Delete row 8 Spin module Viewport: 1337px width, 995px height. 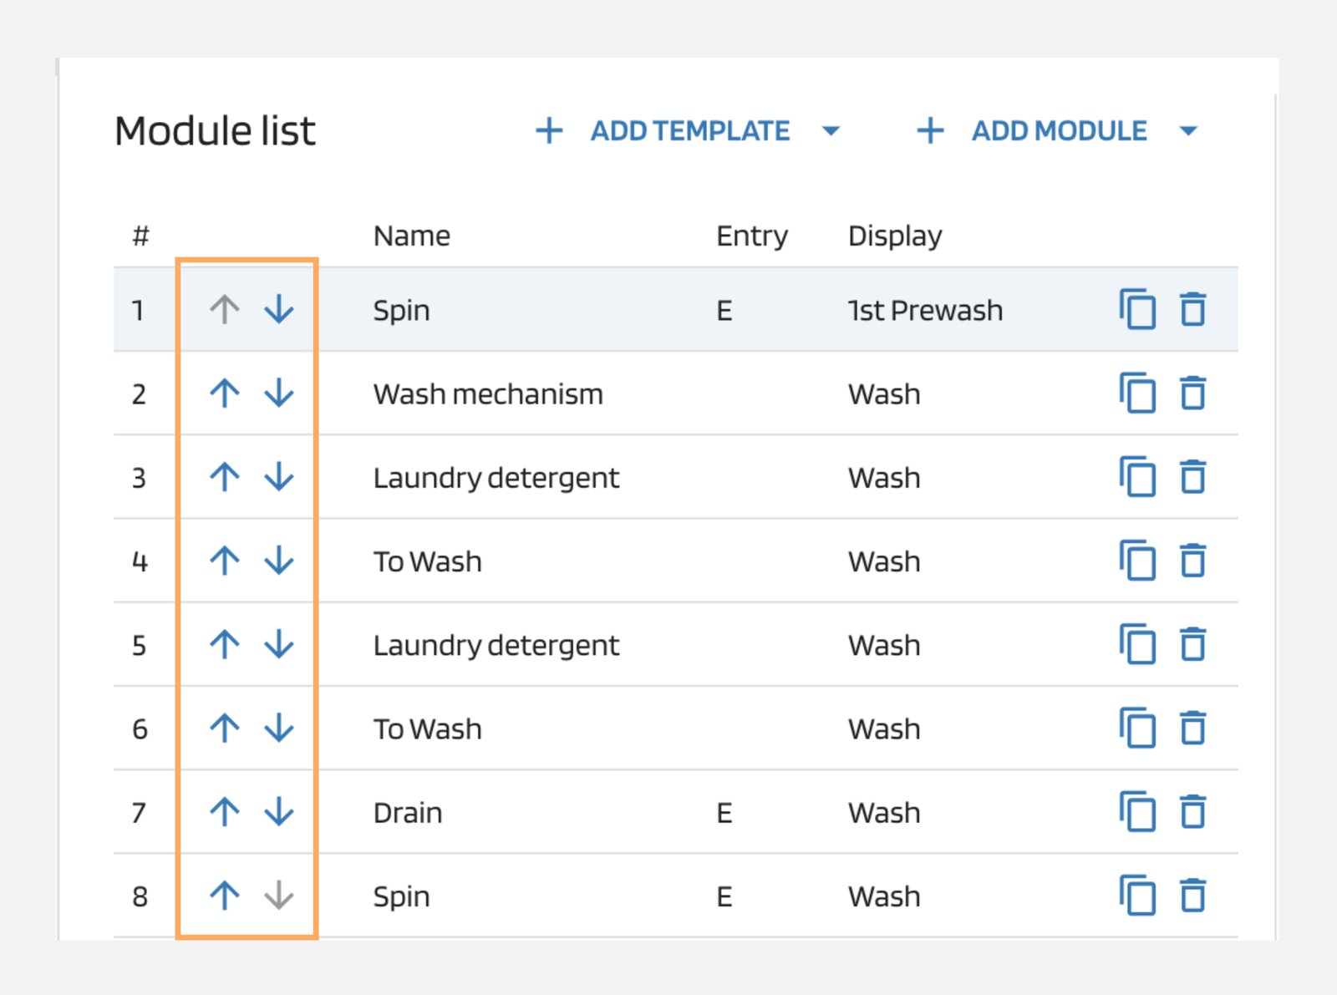[x=1192, y=896]
